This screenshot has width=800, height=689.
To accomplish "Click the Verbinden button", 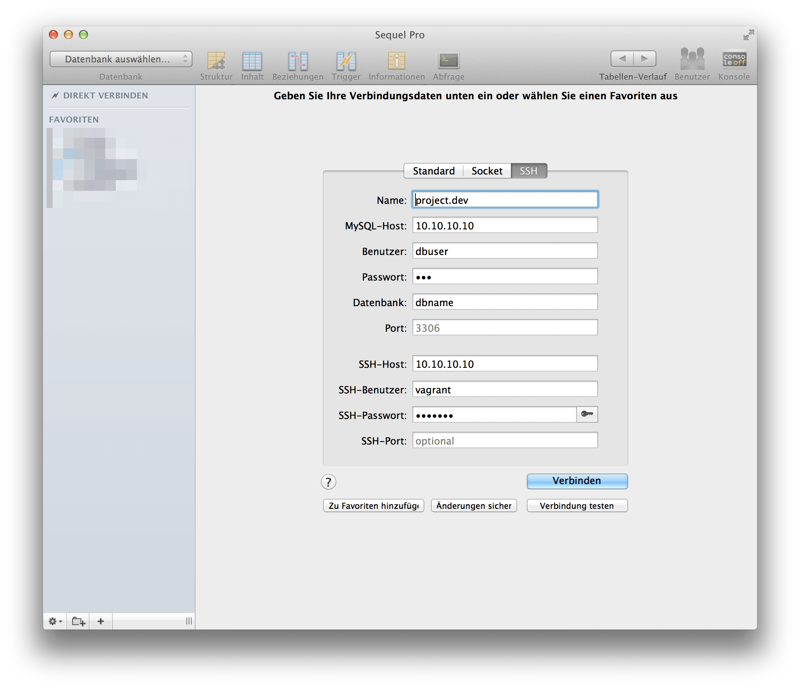I will tap(576, 481).
